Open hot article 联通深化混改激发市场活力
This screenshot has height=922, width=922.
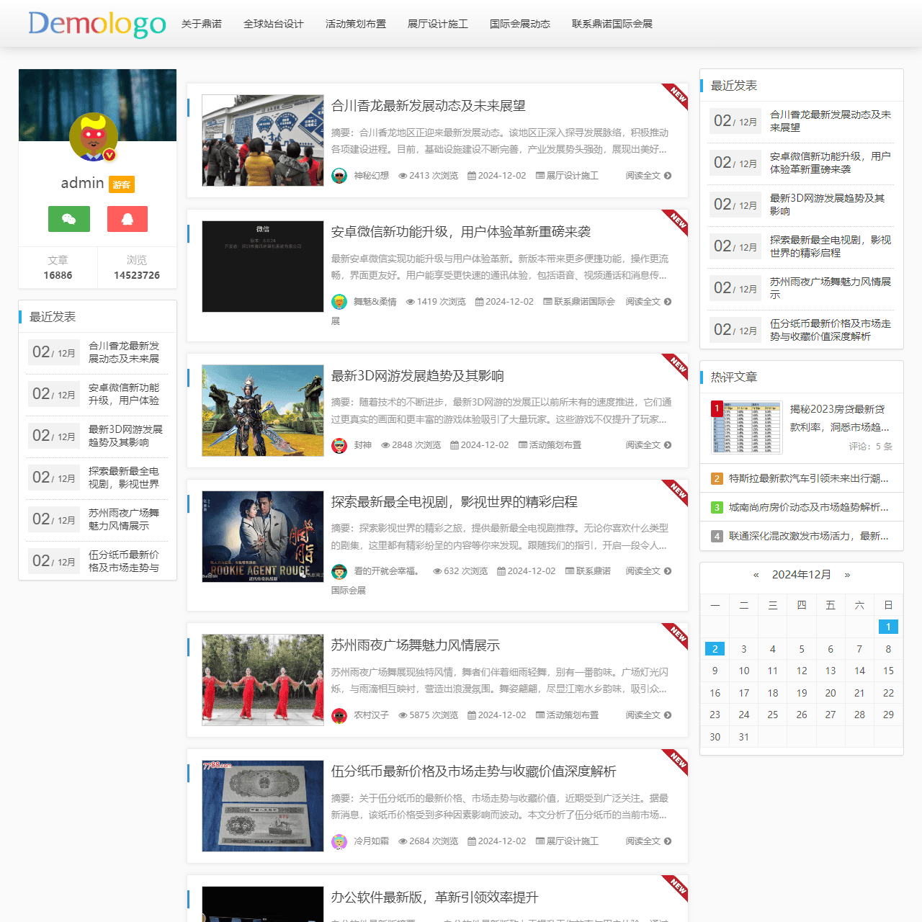pyautogui.click(x=809, y=536)
